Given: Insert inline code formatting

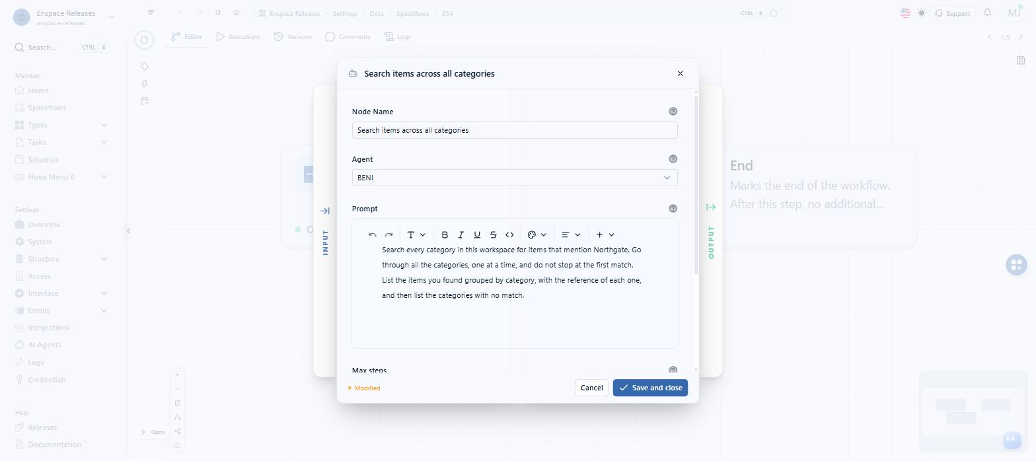Looking at the screenshot, I should click(x=509, y=234).
